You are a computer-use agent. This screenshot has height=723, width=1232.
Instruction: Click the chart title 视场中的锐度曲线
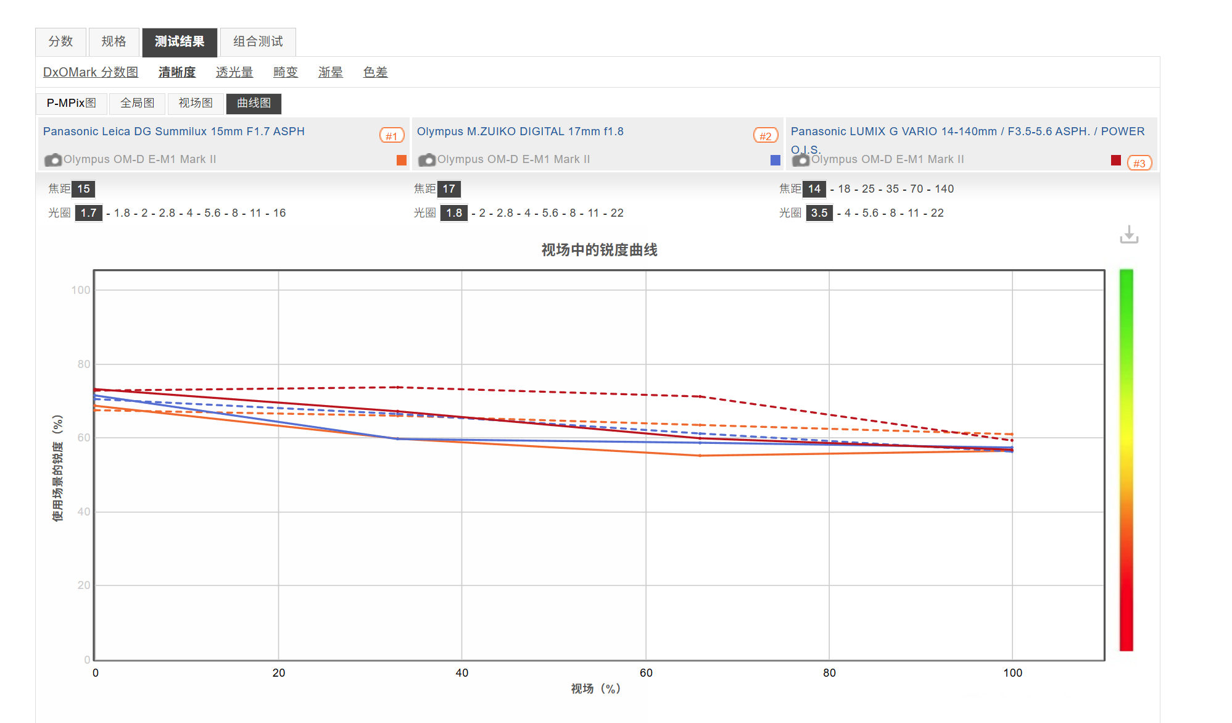599,250
